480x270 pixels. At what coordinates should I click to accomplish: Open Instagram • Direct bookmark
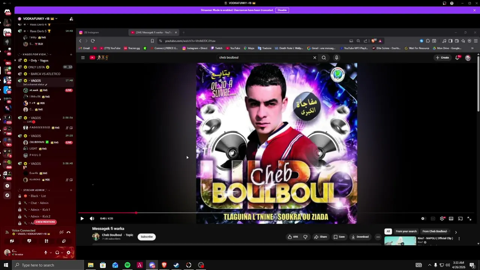click(195, 48)
